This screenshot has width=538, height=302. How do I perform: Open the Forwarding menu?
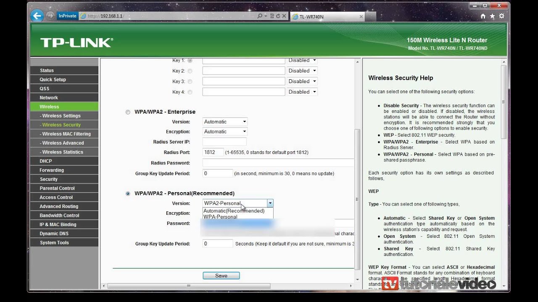(64, 170)
